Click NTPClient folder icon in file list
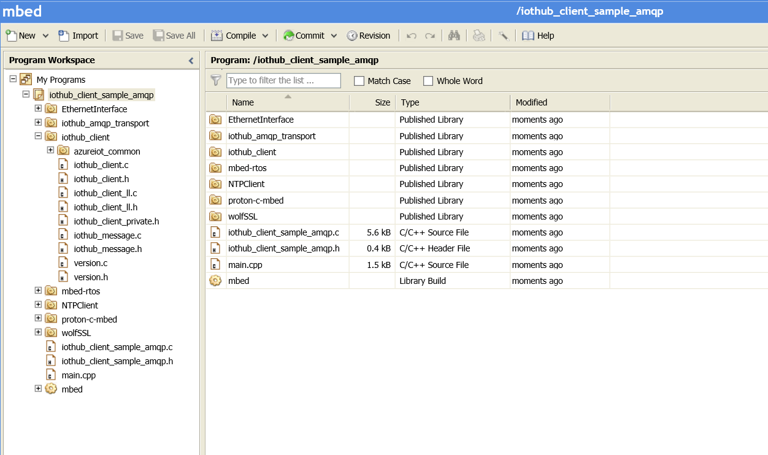 pos(215,184)
